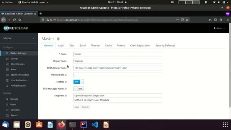Open Sessions in the Manage section

[15, 110]
